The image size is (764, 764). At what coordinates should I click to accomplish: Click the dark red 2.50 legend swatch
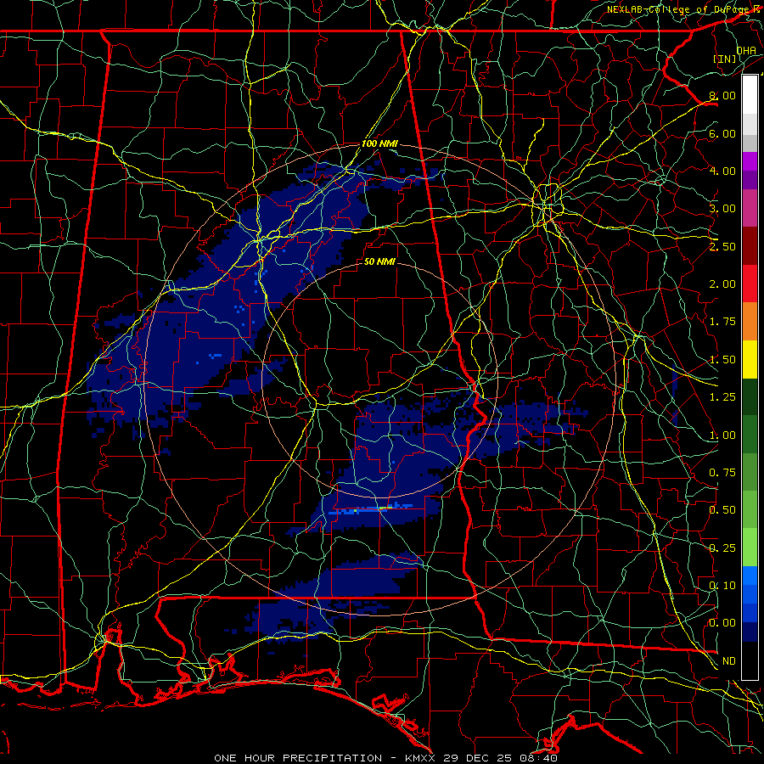[x=750, y=246]
